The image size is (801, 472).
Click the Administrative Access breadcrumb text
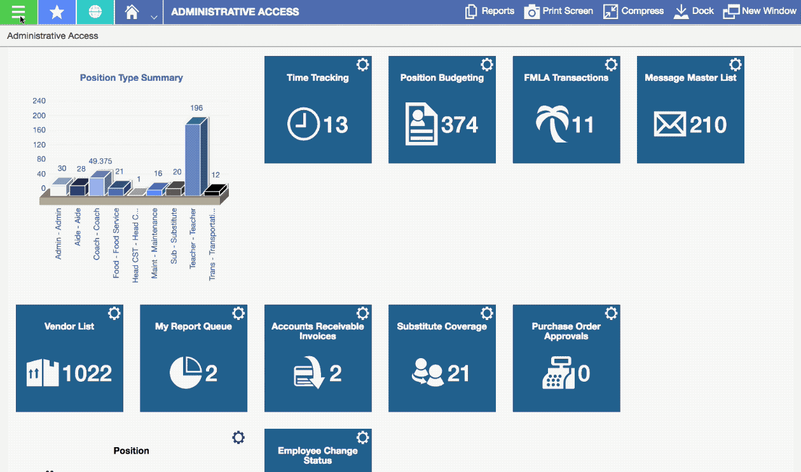pos(53,36)
